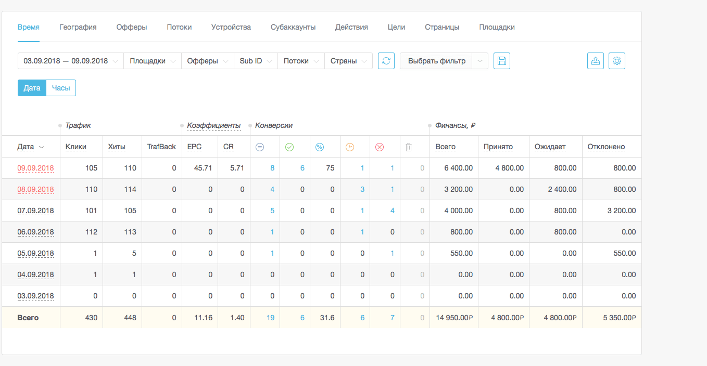Sort by Отклонено column header
The image size is (707, 366).
tap(606, 147)
